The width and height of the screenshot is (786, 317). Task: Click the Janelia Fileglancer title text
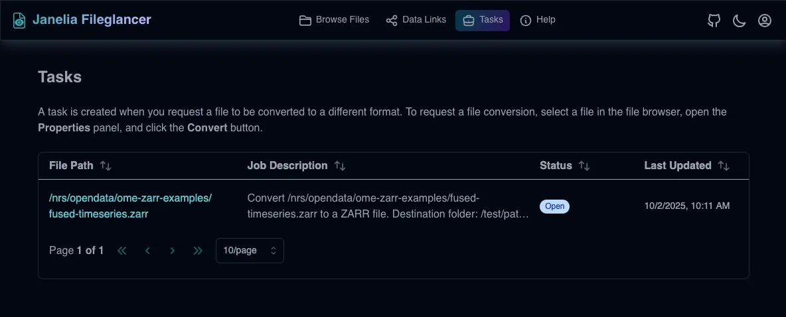(x=92, y=20)
